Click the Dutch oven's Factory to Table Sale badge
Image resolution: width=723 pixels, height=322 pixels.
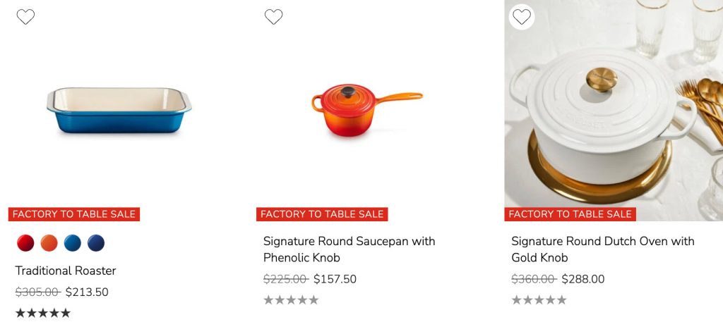click(570, 214)
